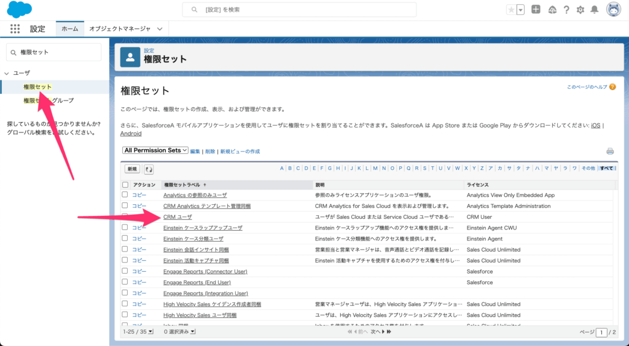Show all records with すべて filter
This screenshot has height=346, width=629.
tap(606, 169)
